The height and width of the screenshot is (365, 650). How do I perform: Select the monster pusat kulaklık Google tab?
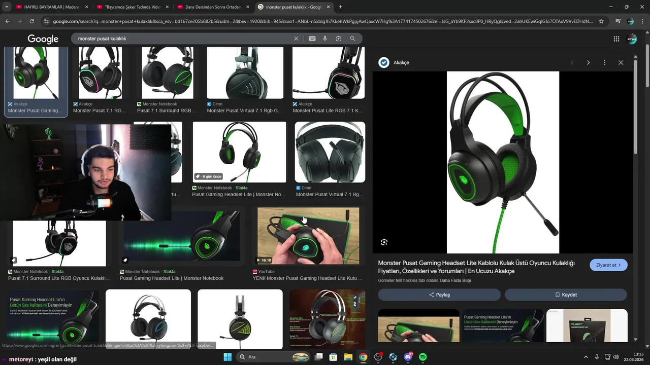click(294, 7)
